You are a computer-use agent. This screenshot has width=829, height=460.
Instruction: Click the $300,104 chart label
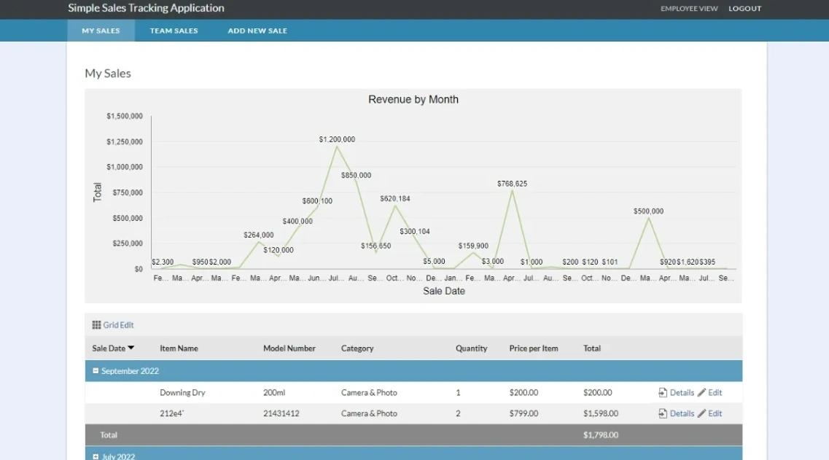414,232
